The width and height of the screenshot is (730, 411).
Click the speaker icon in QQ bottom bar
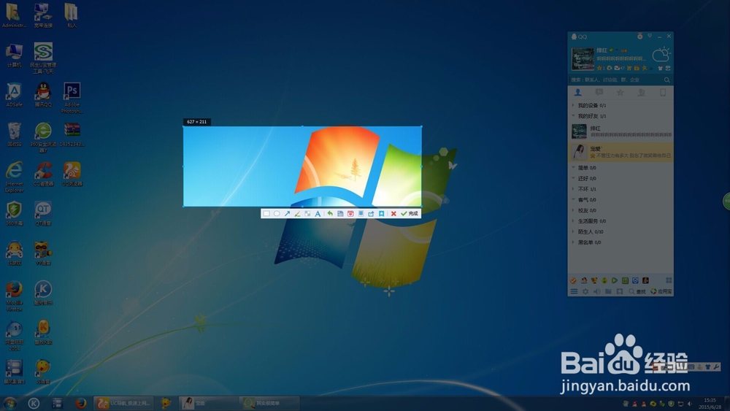[596, 291]
